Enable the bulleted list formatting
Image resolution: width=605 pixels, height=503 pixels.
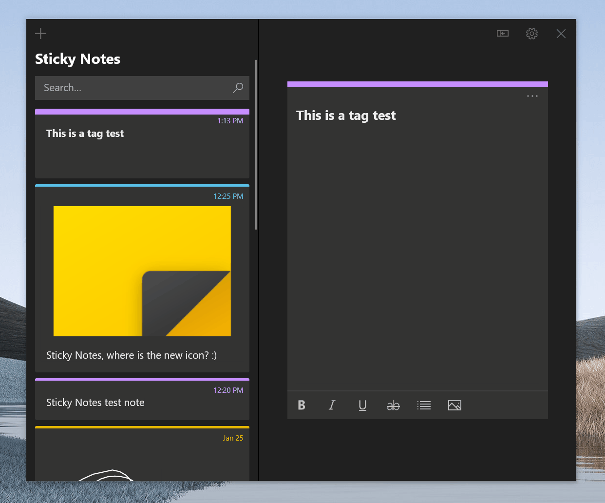[424, 405]
